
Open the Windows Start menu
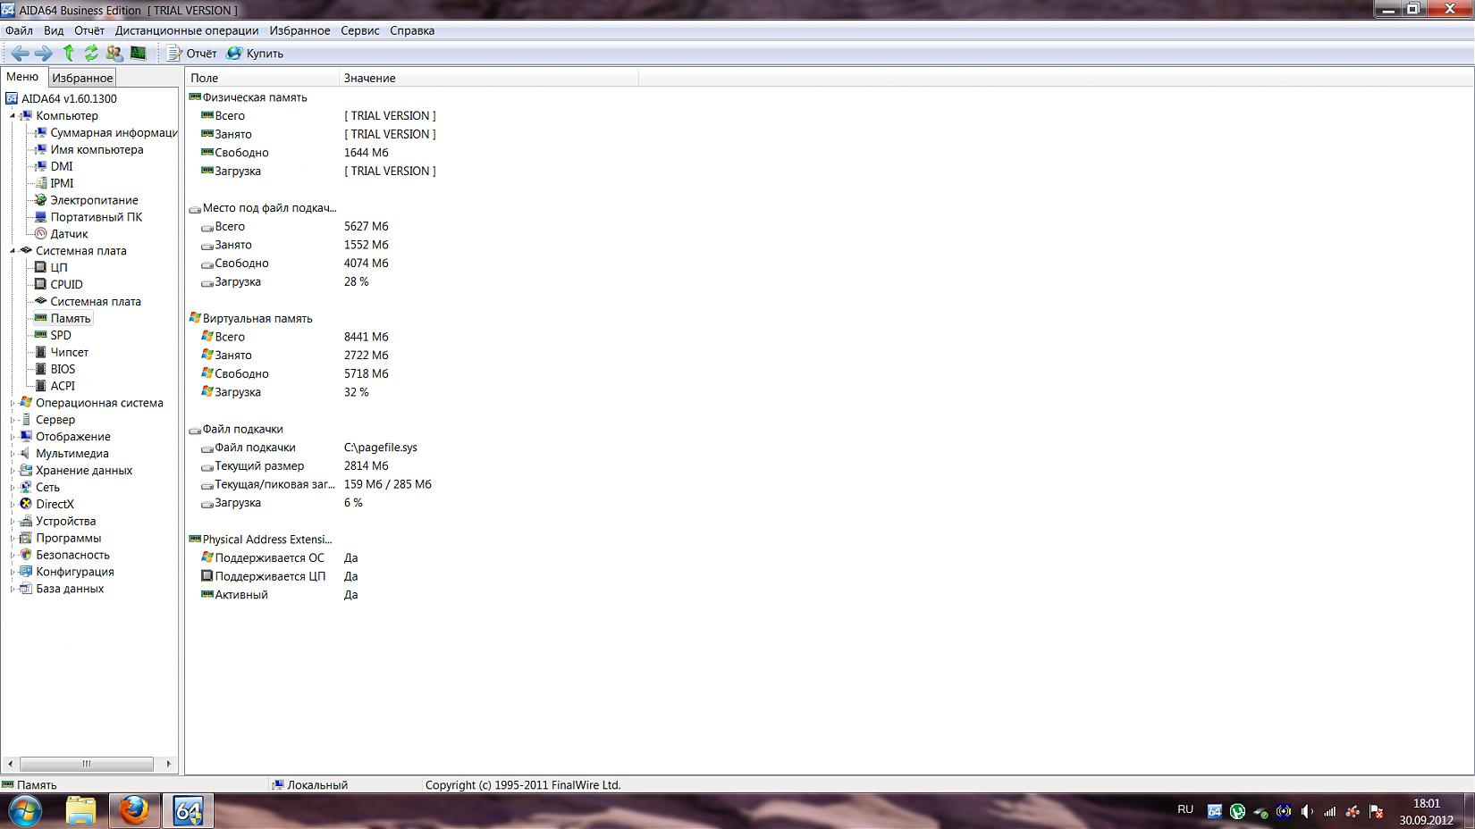[x=24, y=811]
